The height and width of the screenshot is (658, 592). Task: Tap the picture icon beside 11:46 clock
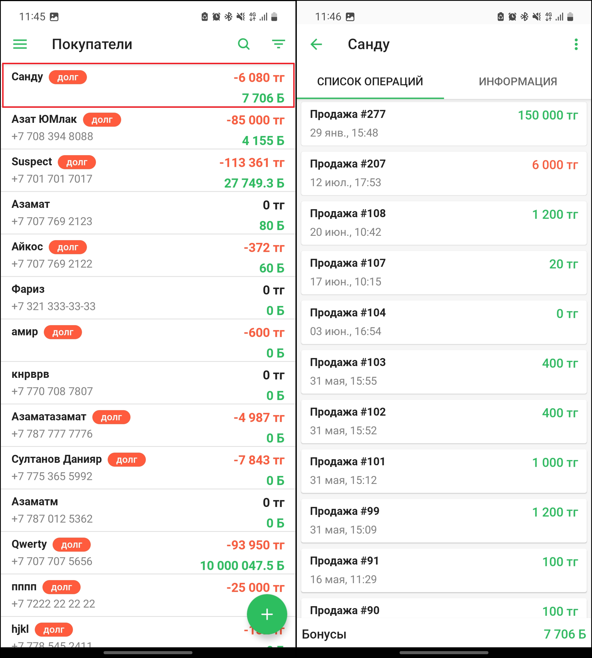pos(350,17)
